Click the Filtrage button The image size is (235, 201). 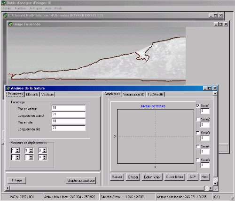click(x=17, y=180)
